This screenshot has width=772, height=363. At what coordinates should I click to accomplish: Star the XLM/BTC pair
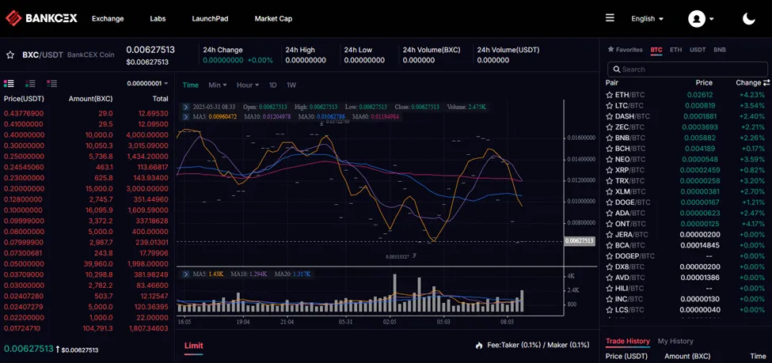pos(610,192)
